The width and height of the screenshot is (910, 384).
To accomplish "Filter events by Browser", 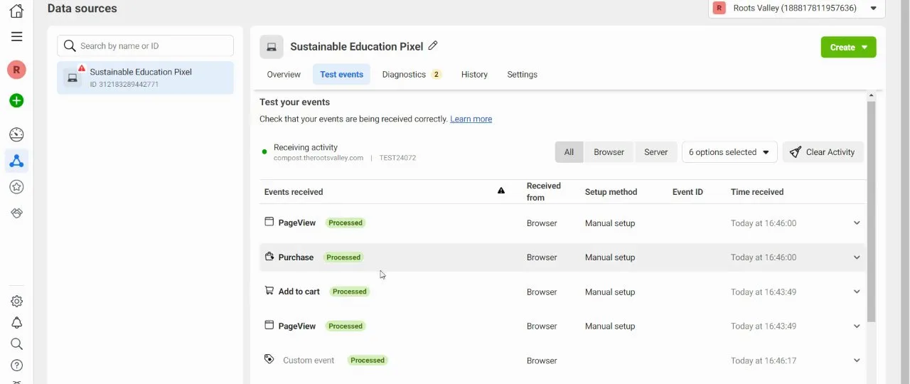I will [x=609, y=152].
